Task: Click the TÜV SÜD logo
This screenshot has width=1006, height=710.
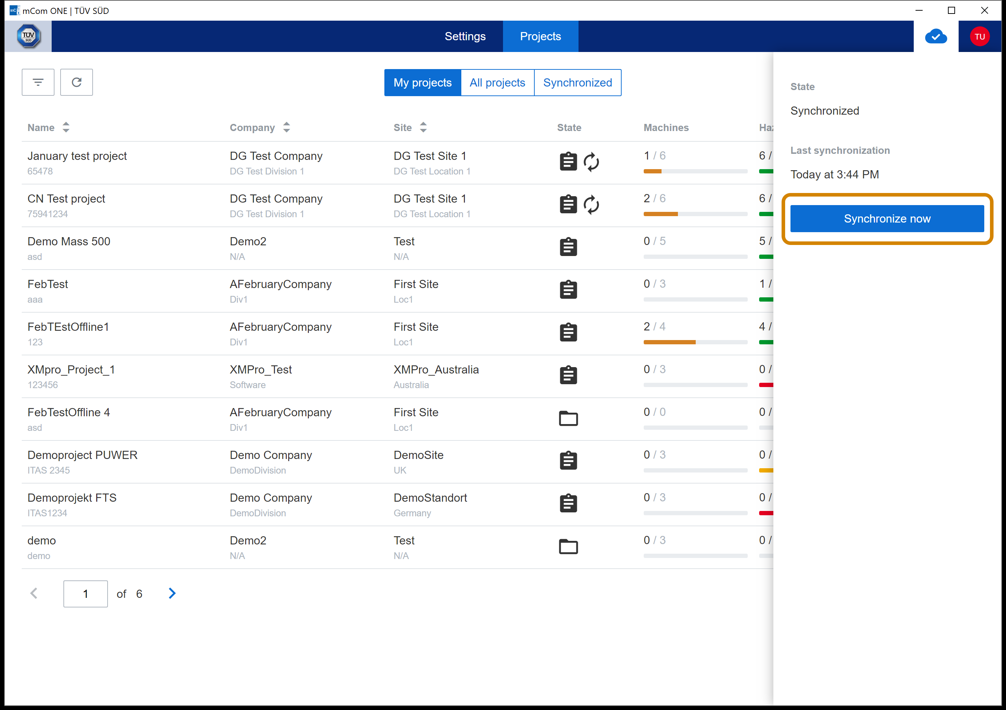Action: click(28, 36)
